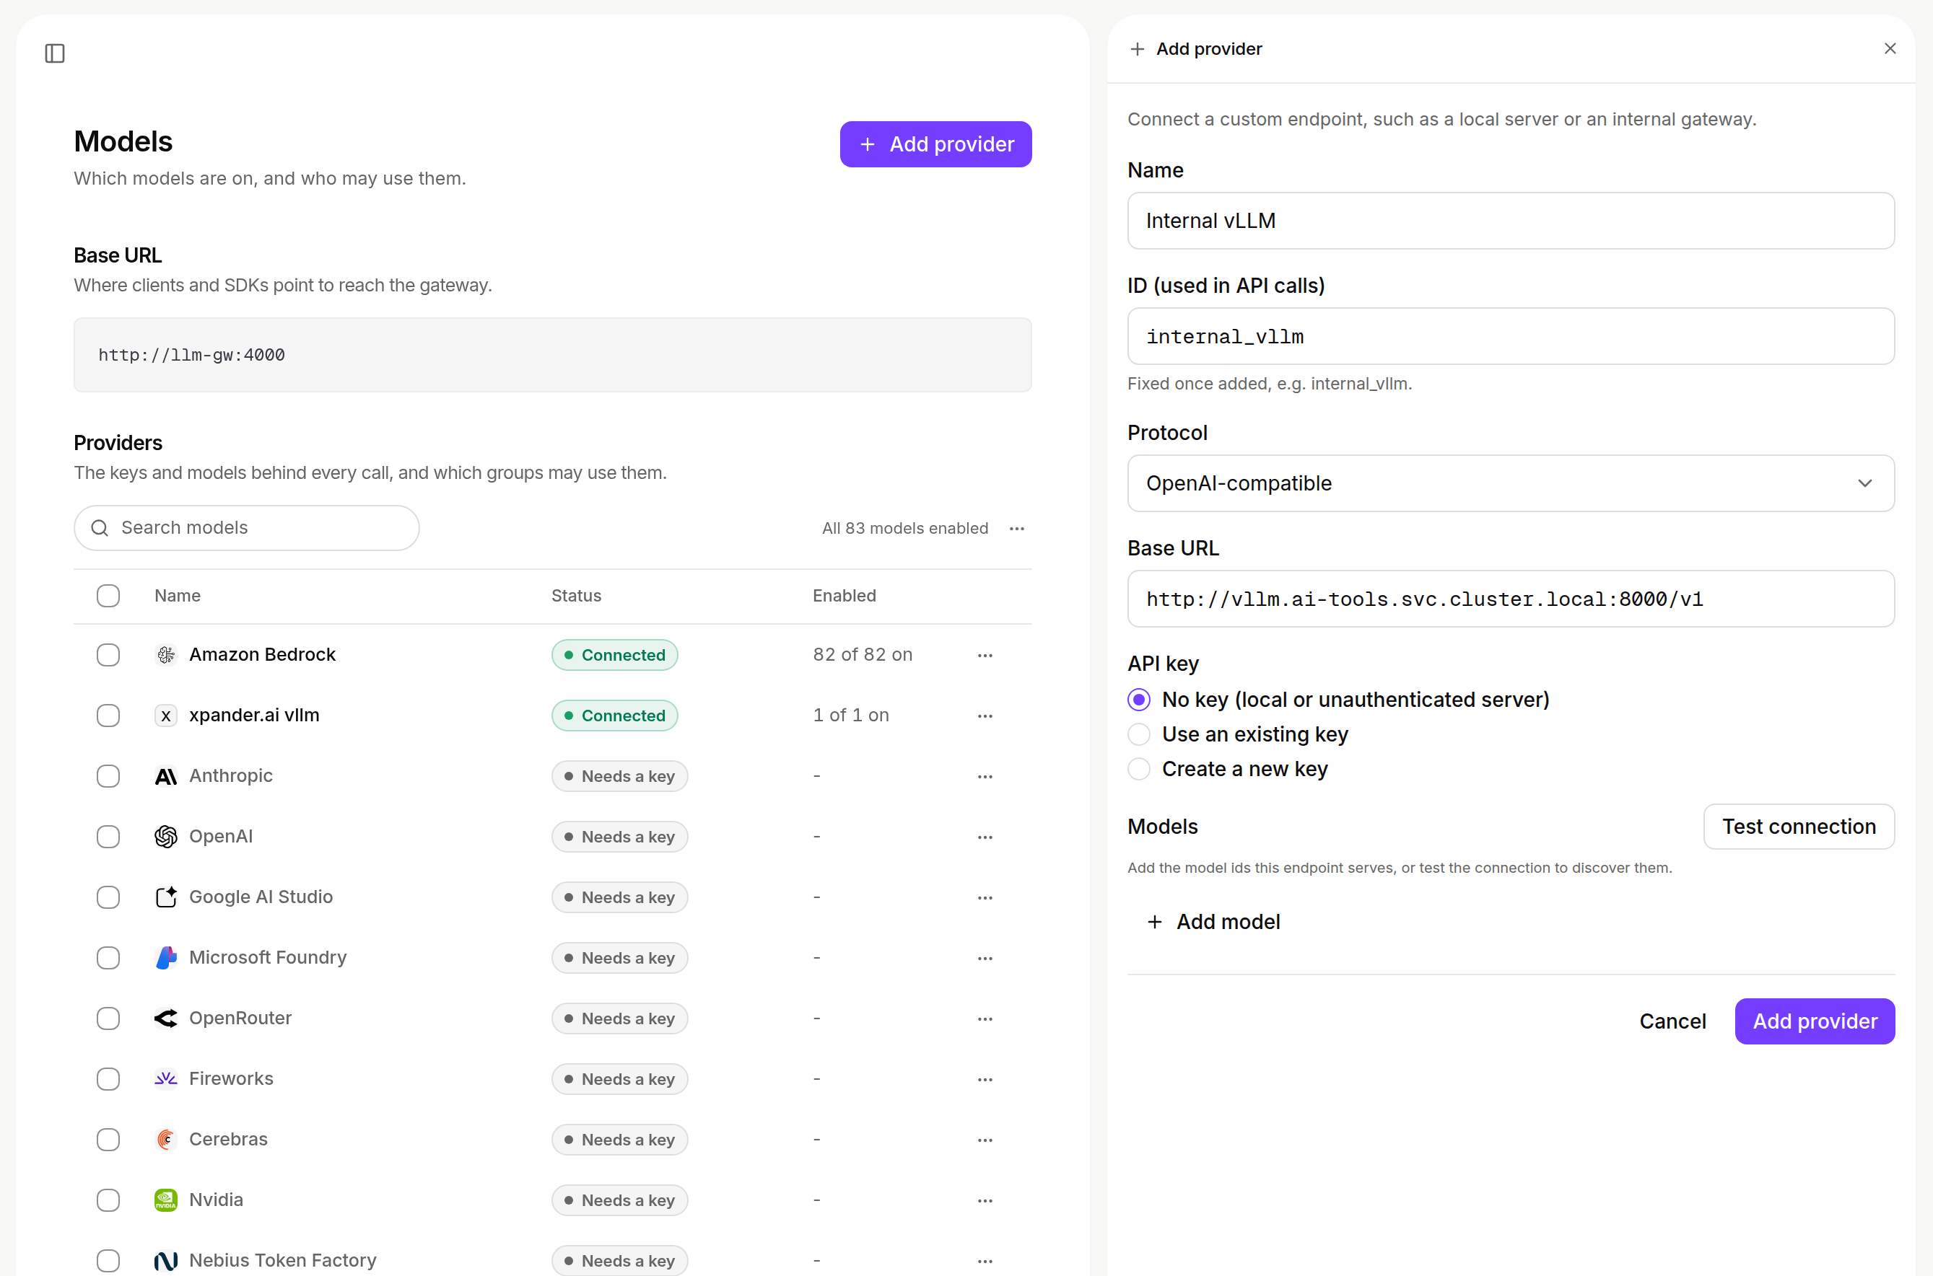Open the Anthropic row's more options menu
This screenshot has height=1276, width=1933.
pos(985,776)
